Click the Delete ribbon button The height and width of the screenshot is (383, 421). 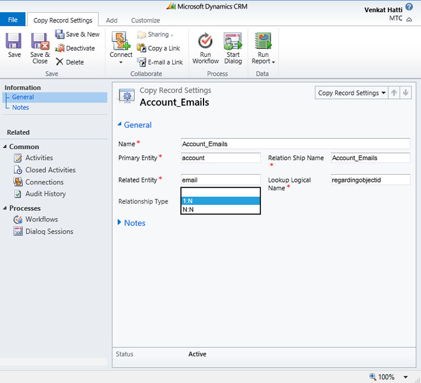[x=70, y=62]
